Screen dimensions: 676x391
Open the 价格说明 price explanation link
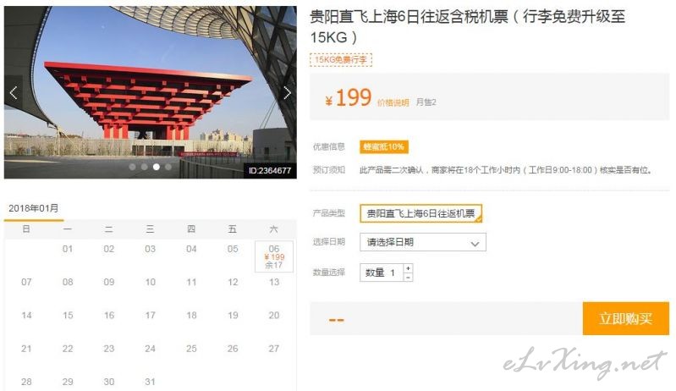[x=393, y=102]
